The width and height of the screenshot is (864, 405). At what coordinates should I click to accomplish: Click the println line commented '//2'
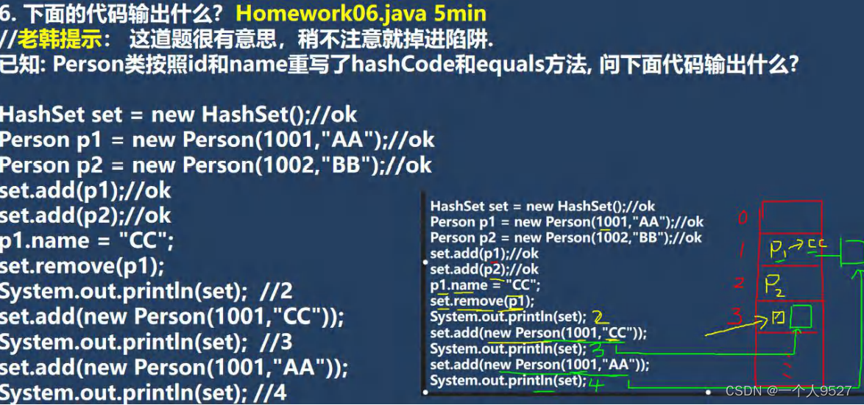click(x=146, y=292)
